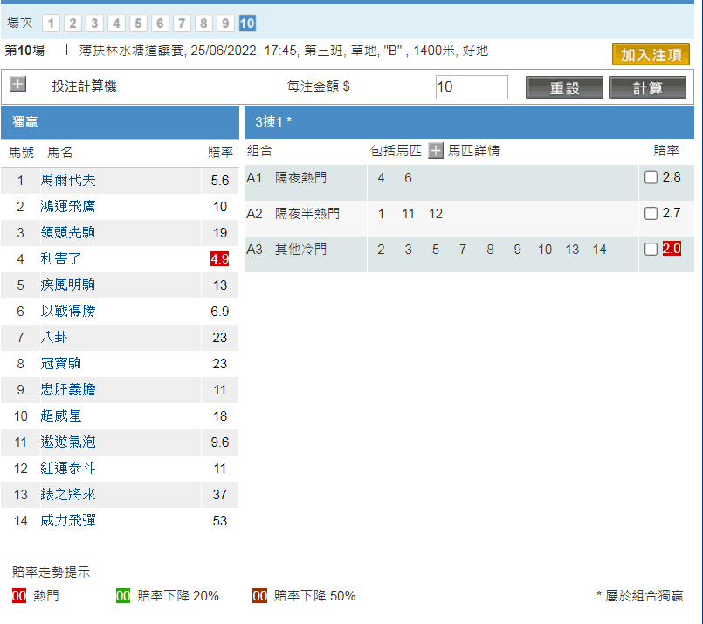Image resolution: width=703 pixels, height=624 pixels.
Task: Open horse 威力飛彈 link
Action: (x=68, y=521)
